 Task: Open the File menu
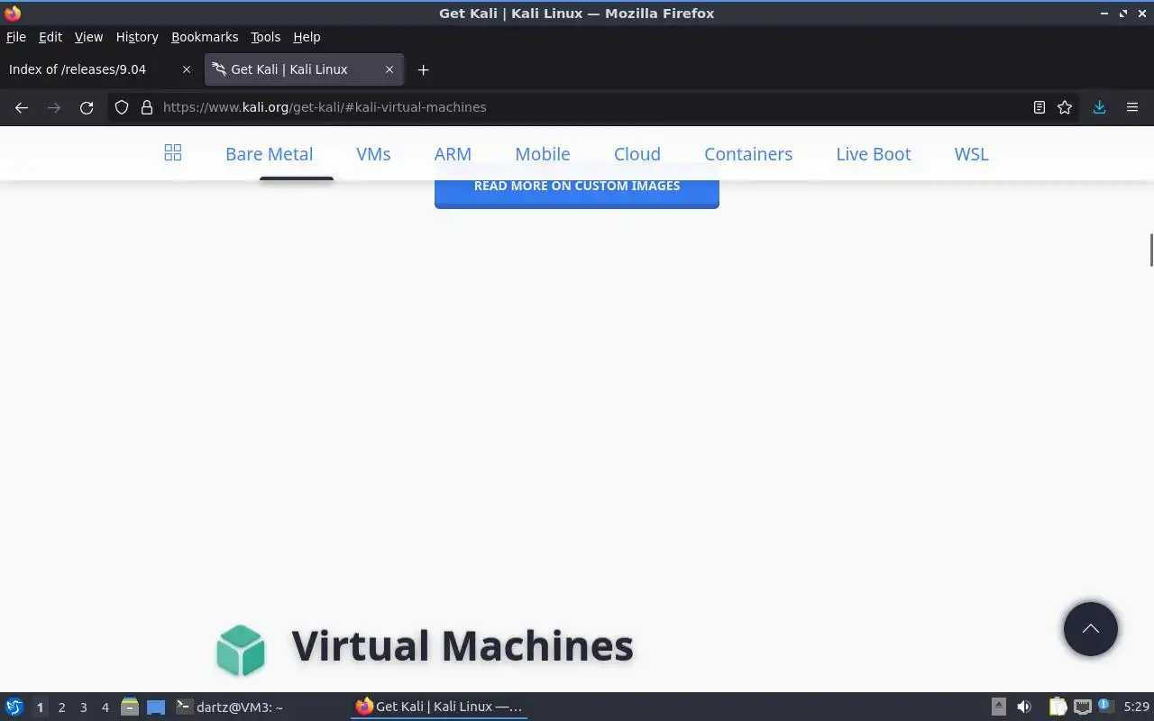coord(16,37)
